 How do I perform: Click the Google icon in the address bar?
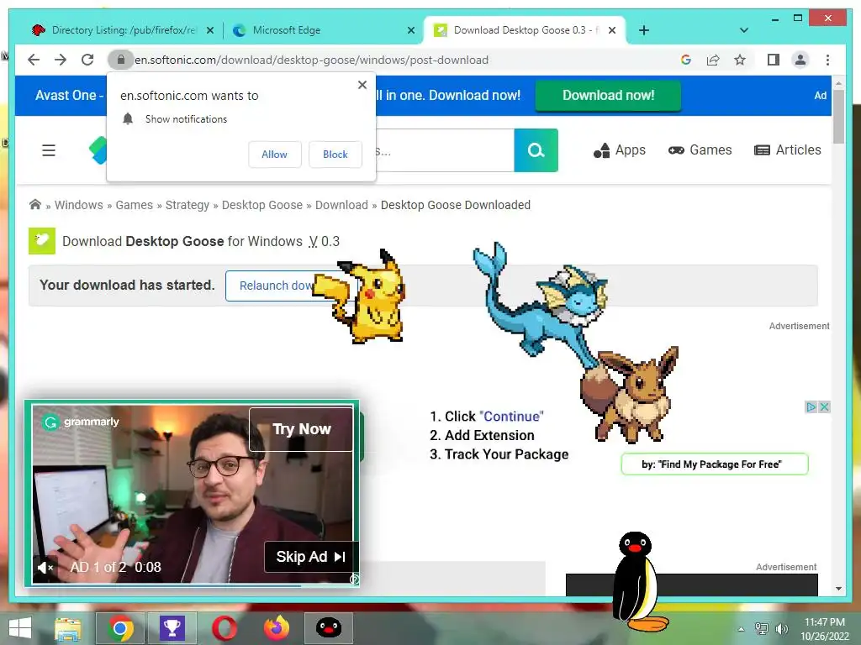click(x=686, y=60)
